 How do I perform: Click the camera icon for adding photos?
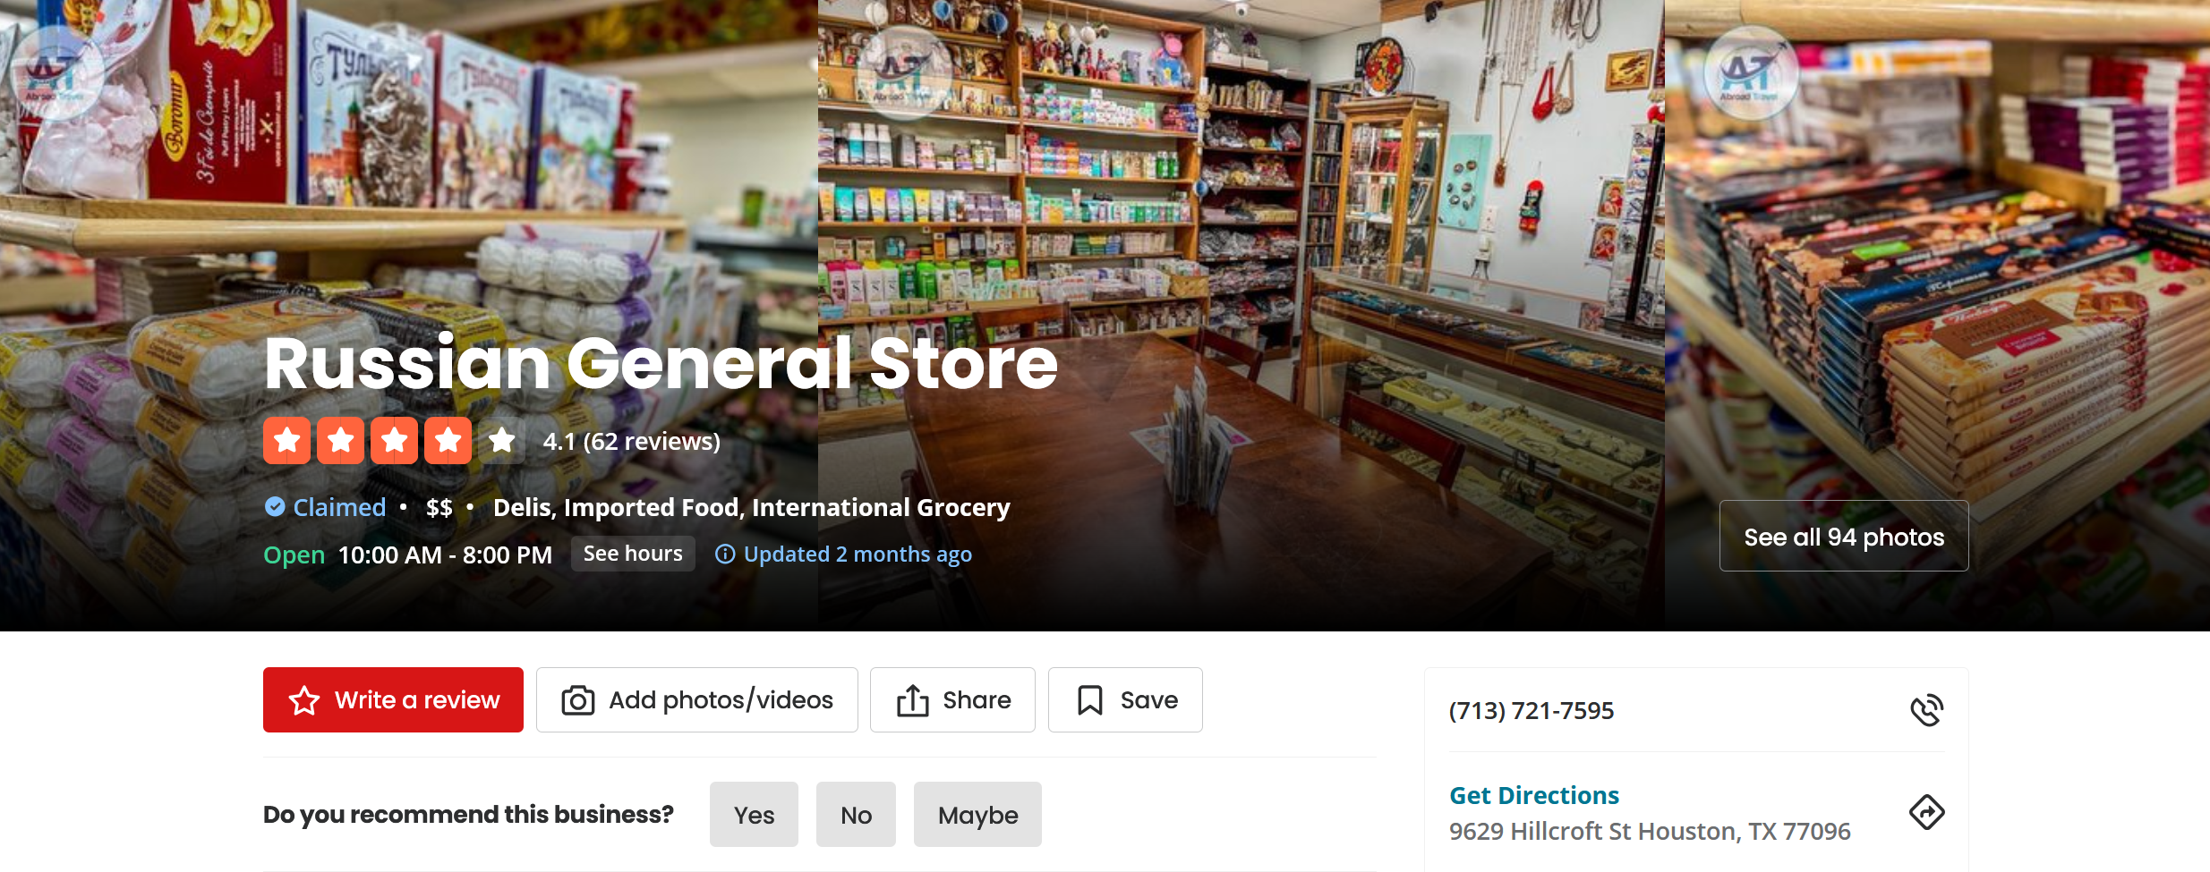pos(577,700)
